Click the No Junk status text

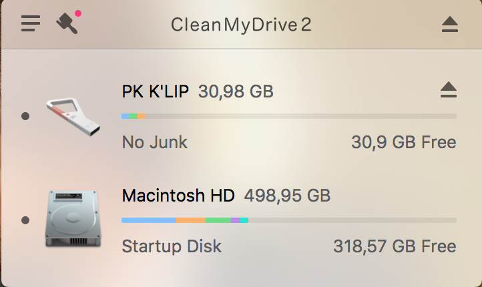click(x=155, y=142)
